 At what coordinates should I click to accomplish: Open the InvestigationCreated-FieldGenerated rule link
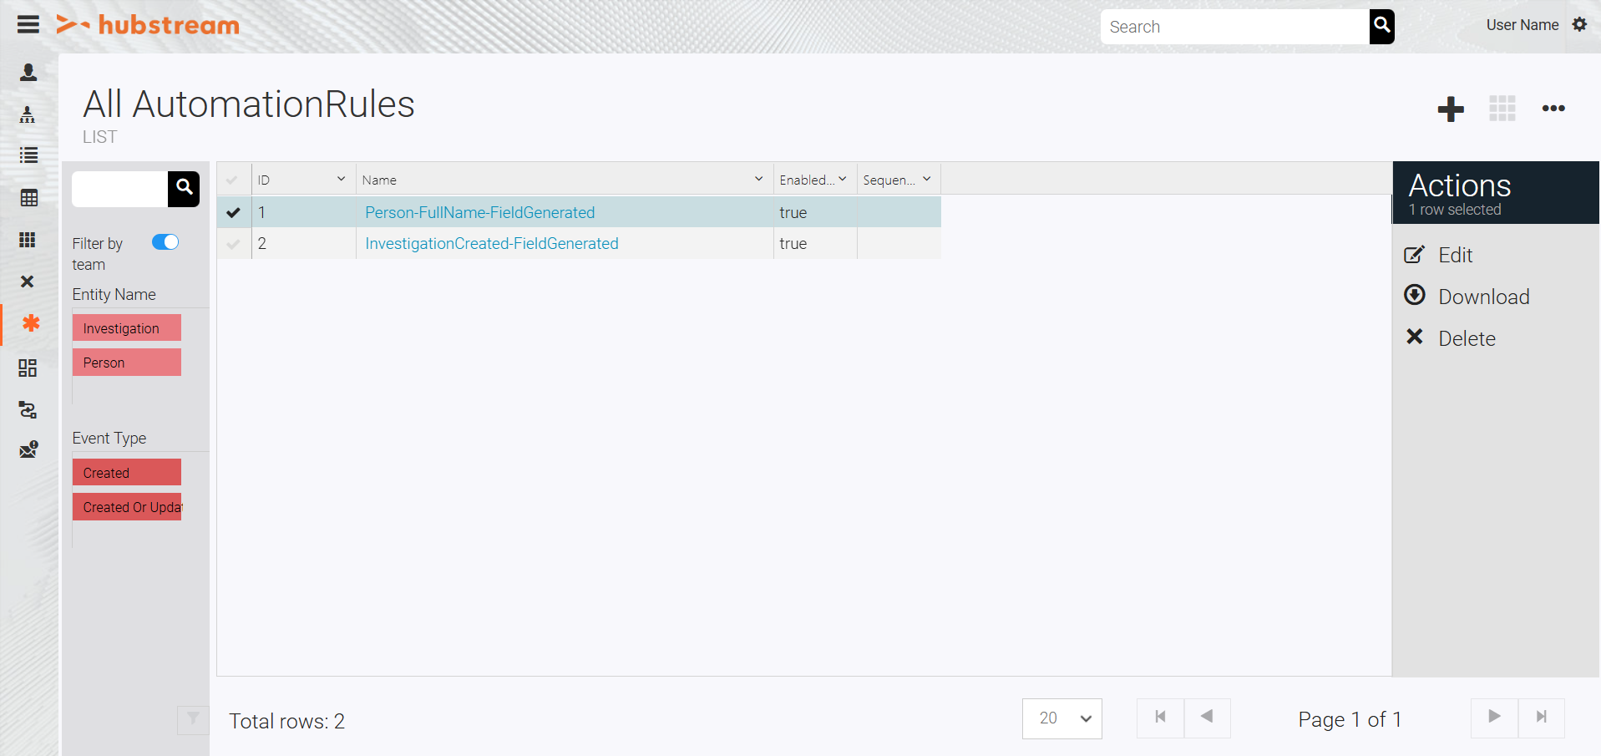click(x=491, y=244)
